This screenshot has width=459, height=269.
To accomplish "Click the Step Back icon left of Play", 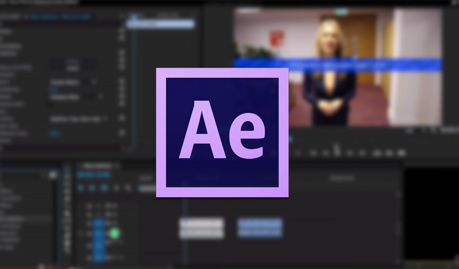I will point(325,153).
